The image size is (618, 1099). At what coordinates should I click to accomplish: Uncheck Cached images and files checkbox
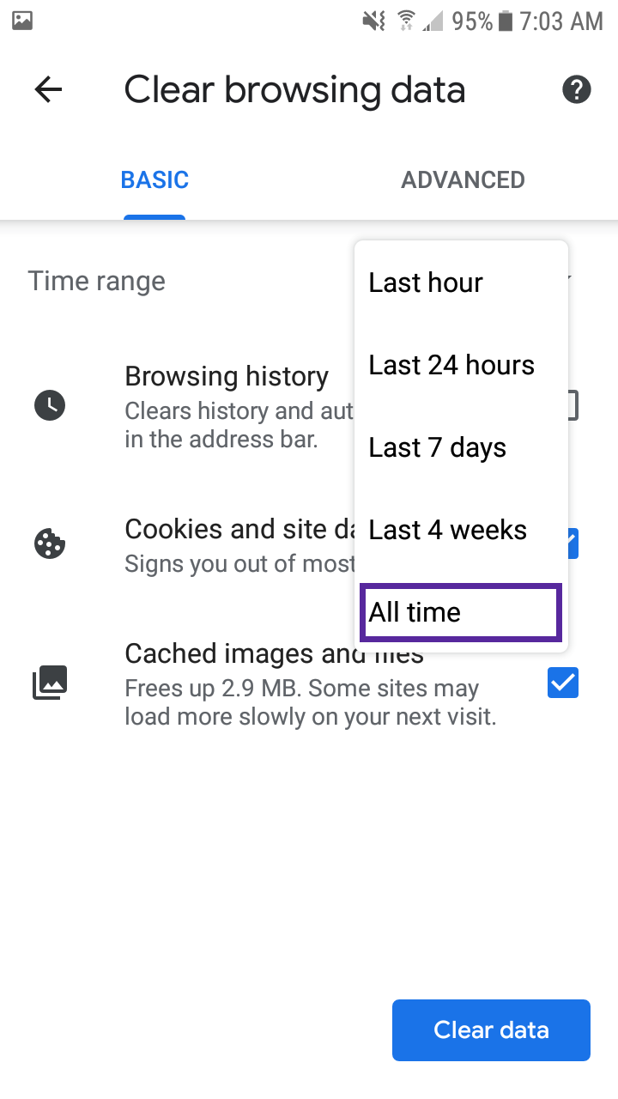tap(563, 683)
